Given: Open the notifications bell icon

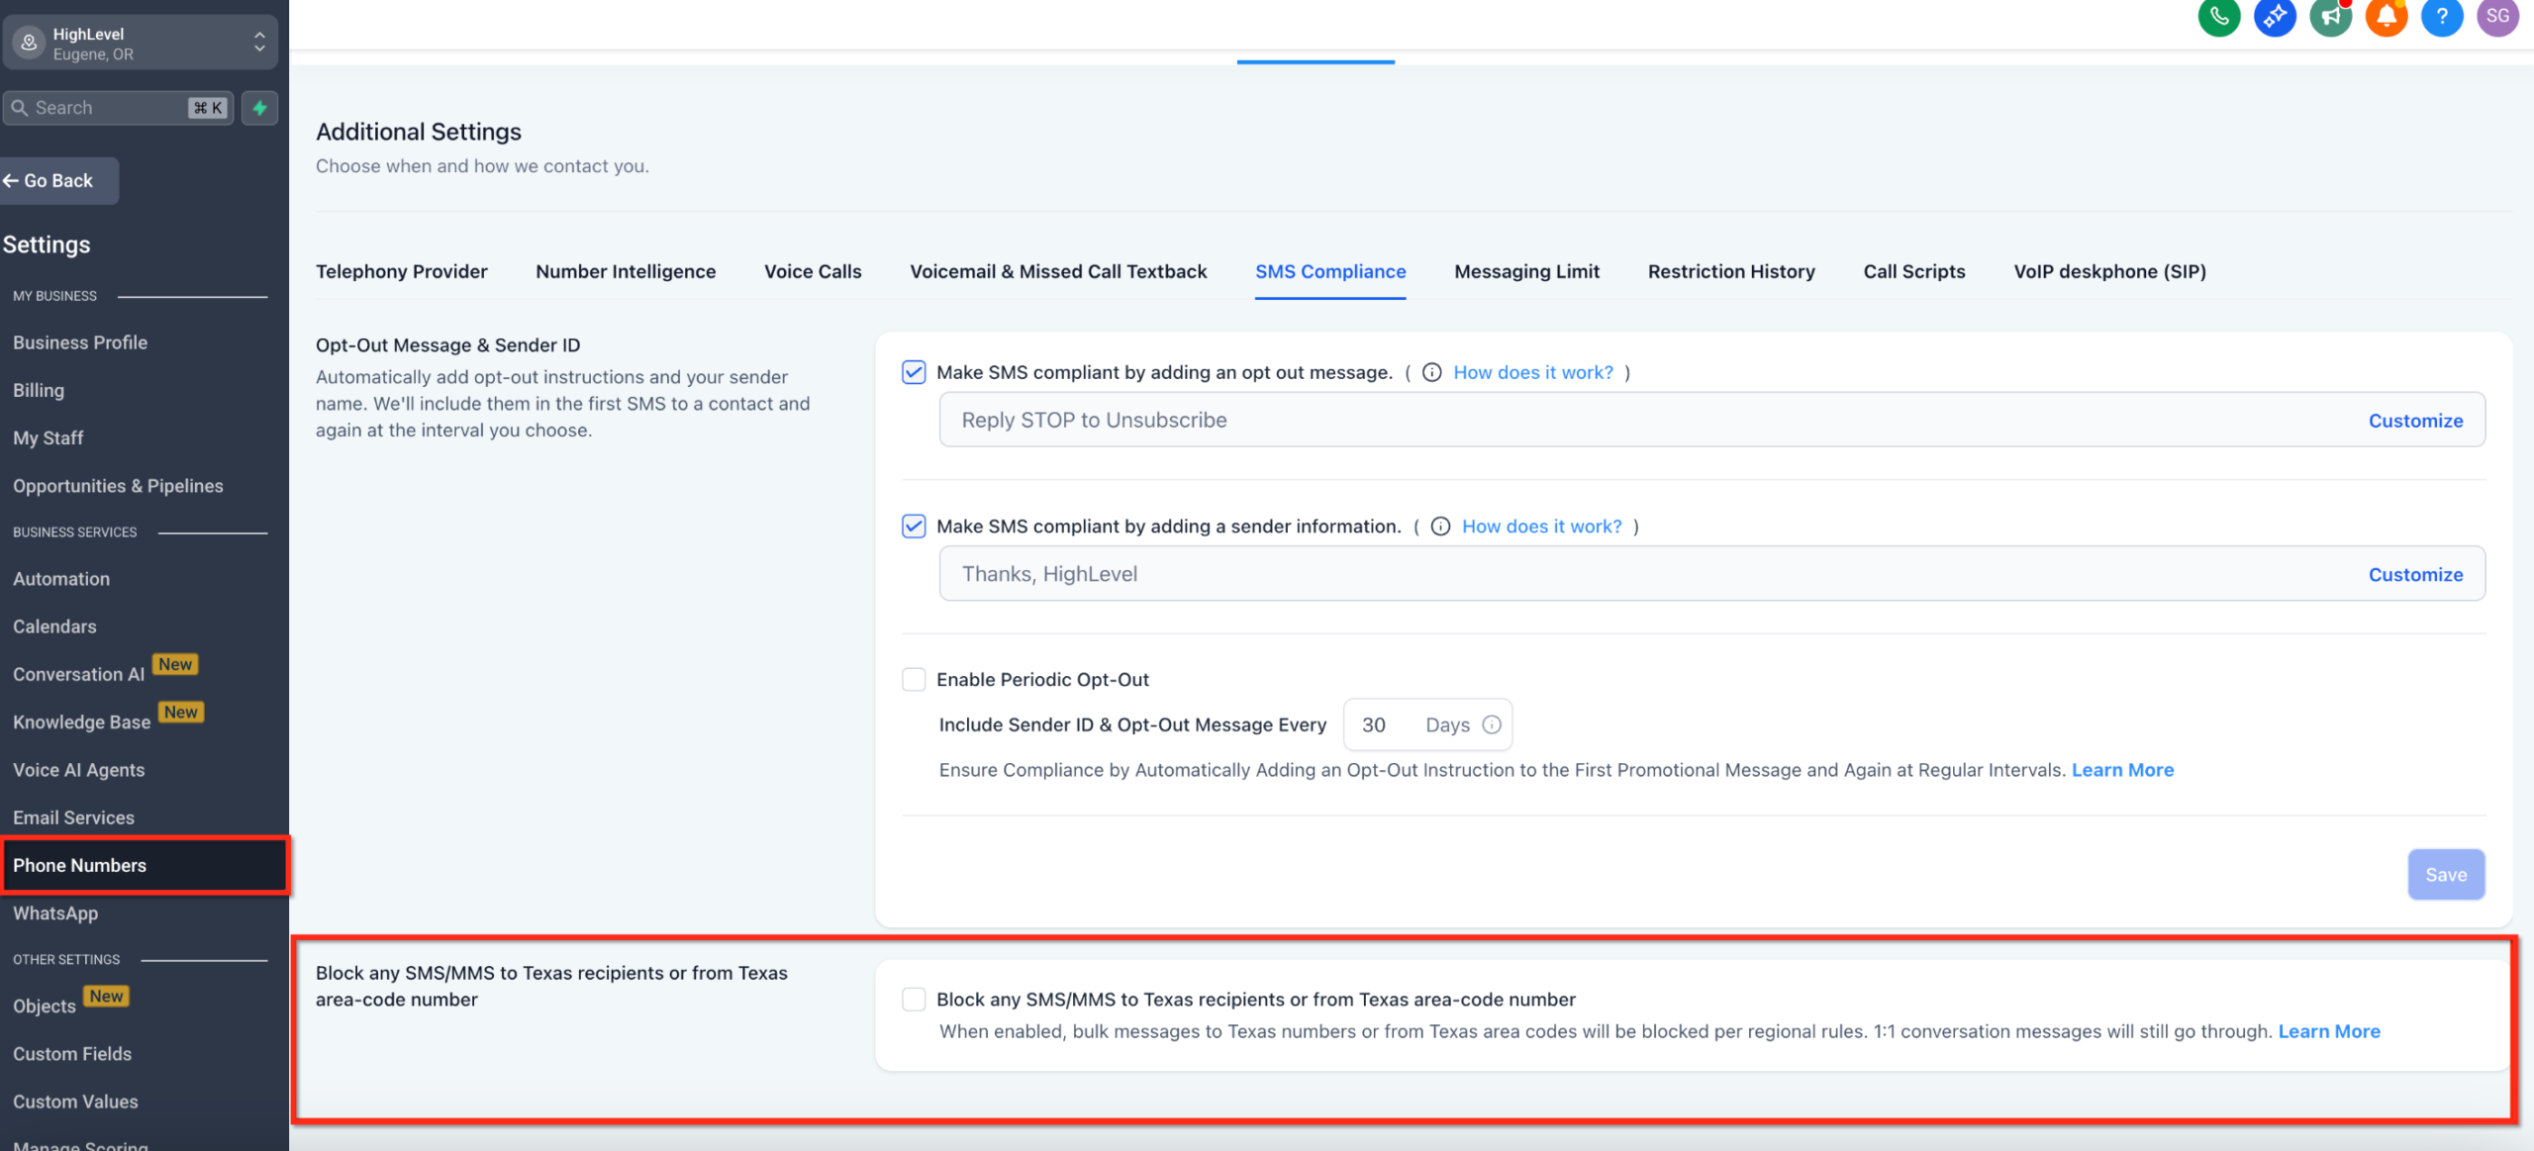Looking at the screenshot, I should click(x=2386, y=17).
